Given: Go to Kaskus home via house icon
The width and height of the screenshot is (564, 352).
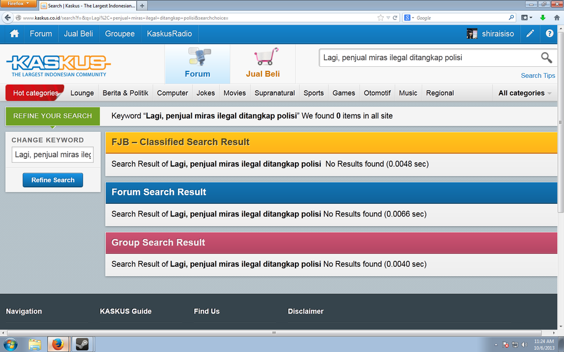Looking at the screenshot, I should [x=15, y=34].
